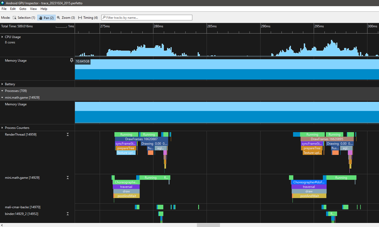Select syncFrameSt... slice under DrawFrames 16620895
This screenshot has height=227, width=379.
point(312,144)
